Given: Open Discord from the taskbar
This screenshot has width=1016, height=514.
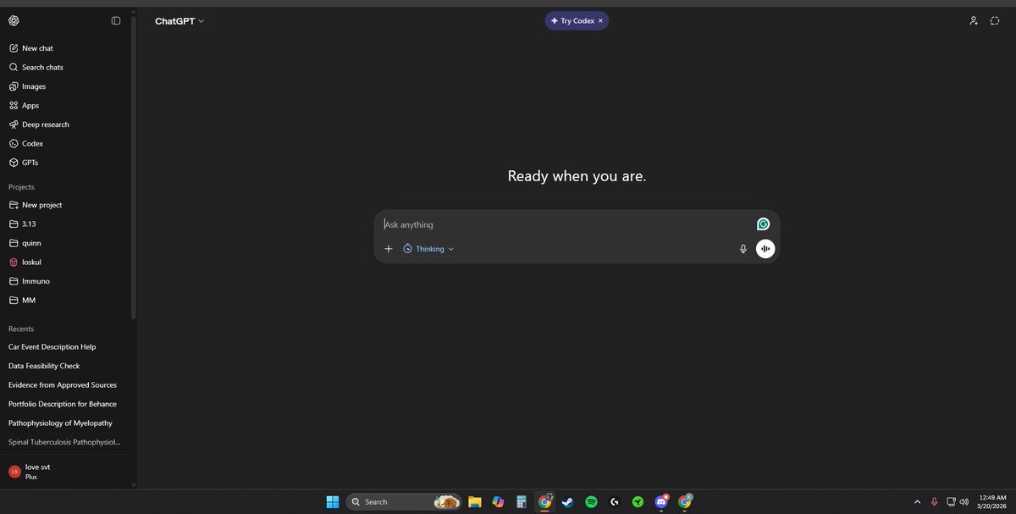Looking at the screenshot, I should pyautogui.click(x=661, y=501).
